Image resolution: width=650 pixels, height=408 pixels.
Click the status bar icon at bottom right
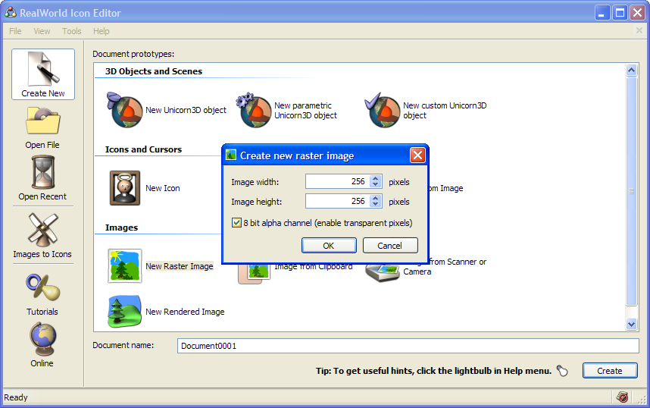coord(622,397)
